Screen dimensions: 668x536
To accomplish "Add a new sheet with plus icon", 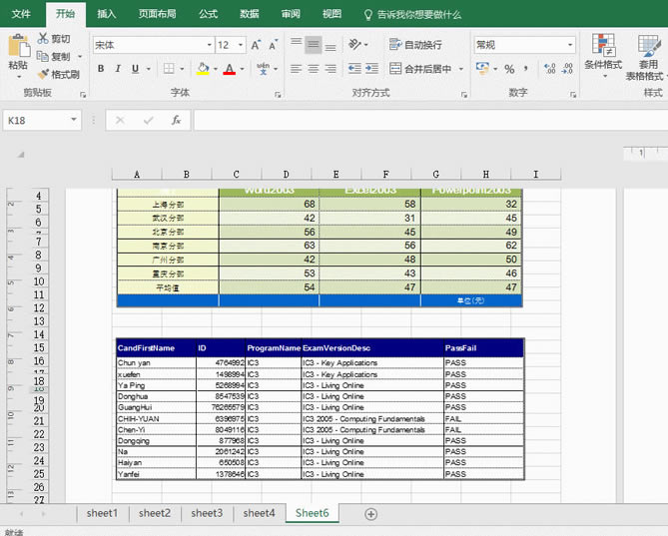I will pyautogui.click(x=371, y=513).
